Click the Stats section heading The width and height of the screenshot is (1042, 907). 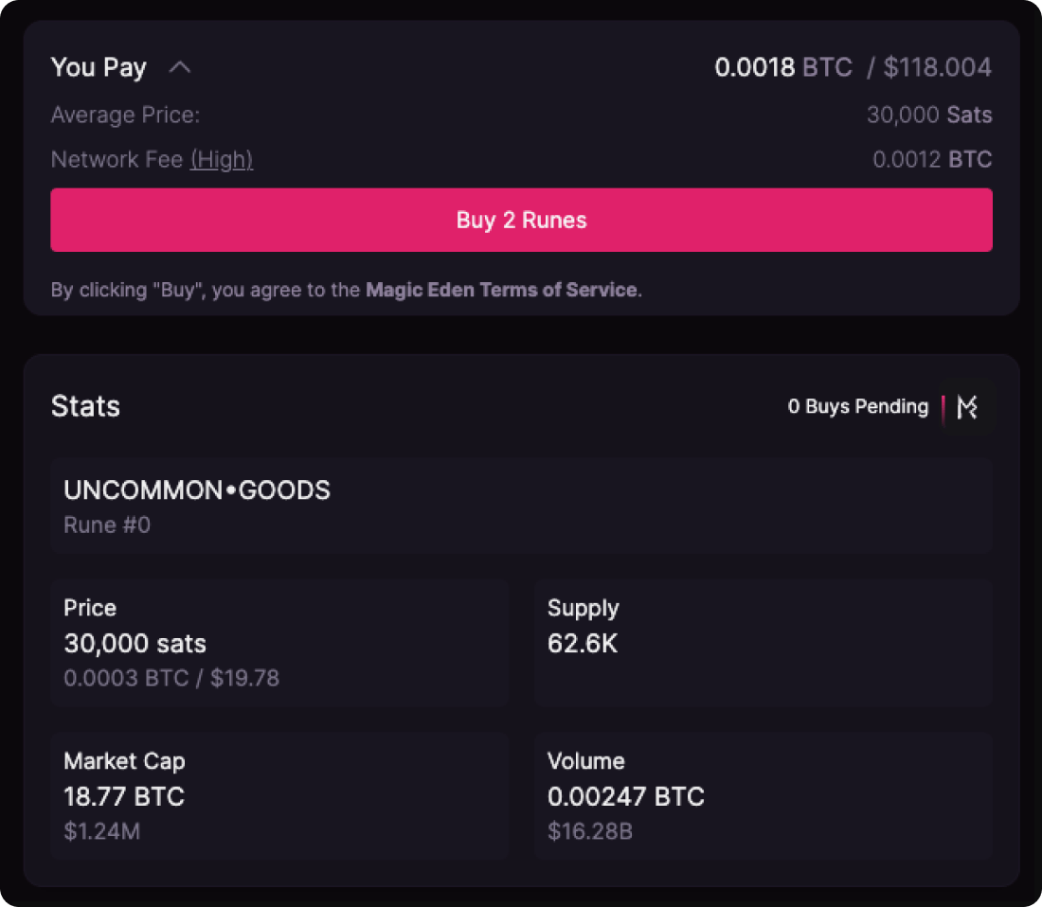coord(85,407)
